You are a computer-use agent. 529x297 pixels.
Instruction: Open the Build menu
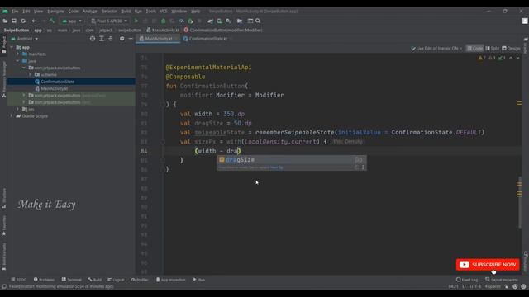pos(126,11)
